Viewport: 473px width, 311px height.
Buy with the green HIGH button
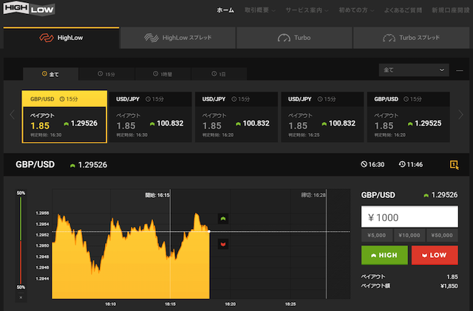[x=384, y=255]
